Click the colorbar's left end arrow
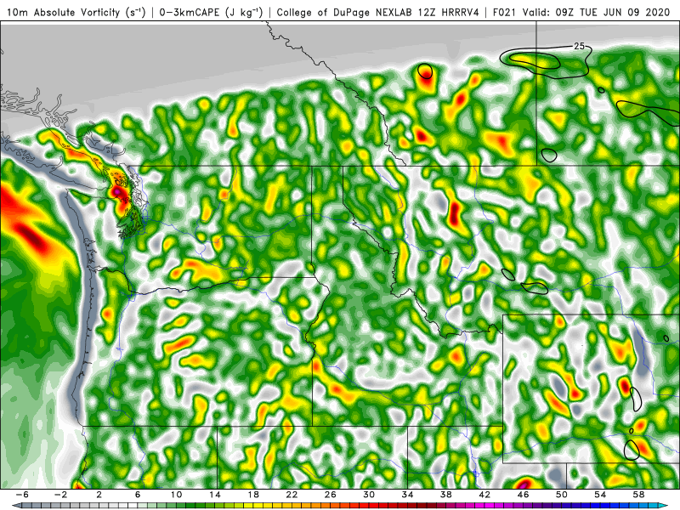 pos(15,506)
